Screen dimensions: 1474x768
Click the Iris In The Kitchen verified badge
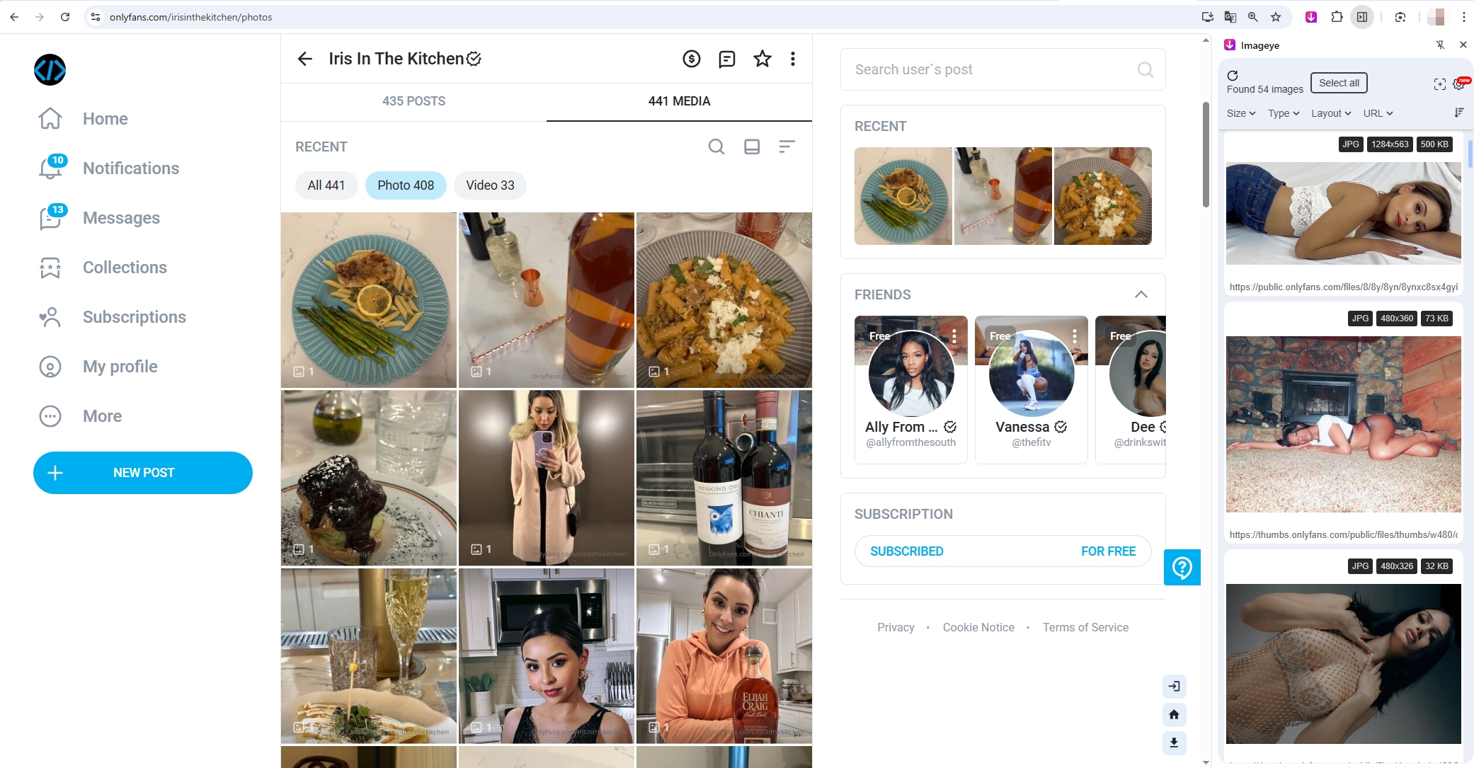(x=474, y=59)
